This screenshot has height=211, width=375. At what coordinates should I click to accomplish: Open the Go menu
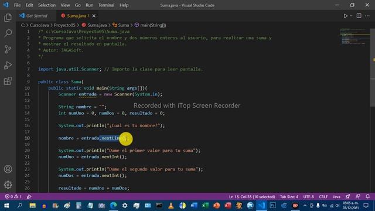(78, 5)
